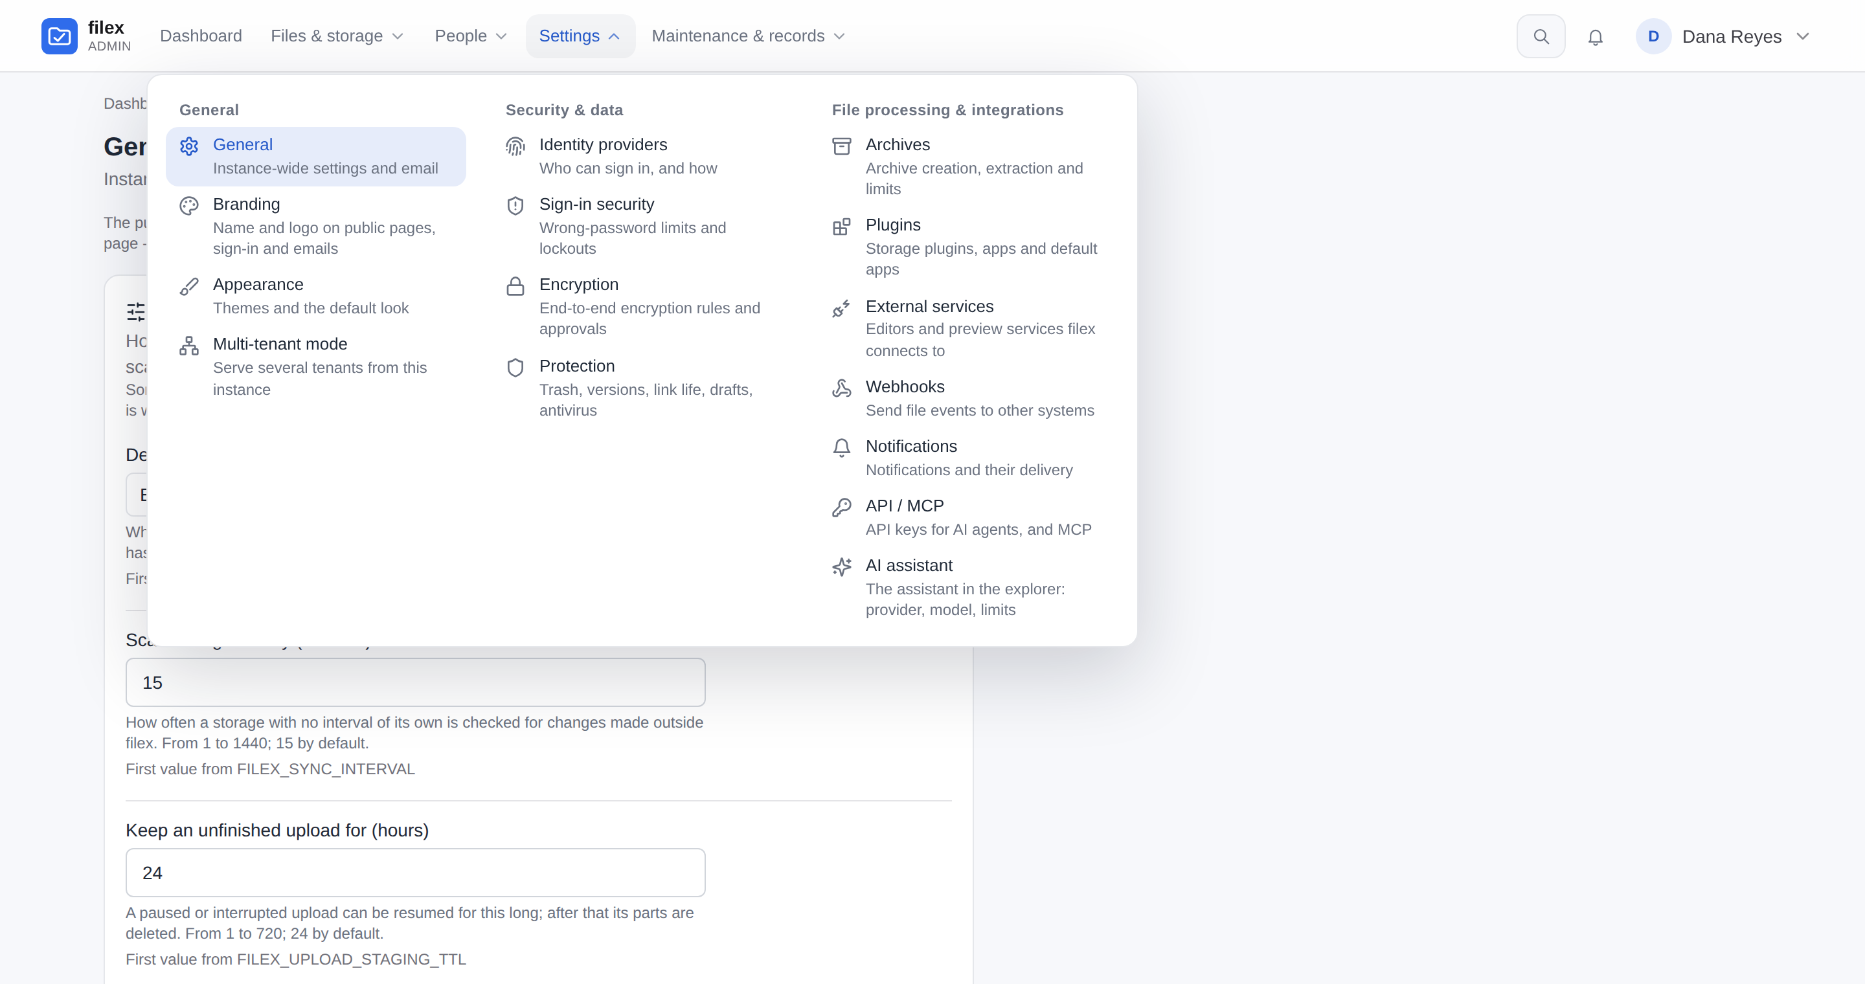Click the Encryption padlock icon
This screenshot has height=984, width=1865.
(x=515, y=287)
